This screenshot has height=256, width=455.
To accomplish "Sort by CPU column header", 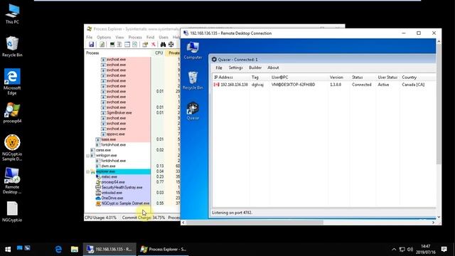I will coord(159,53).
